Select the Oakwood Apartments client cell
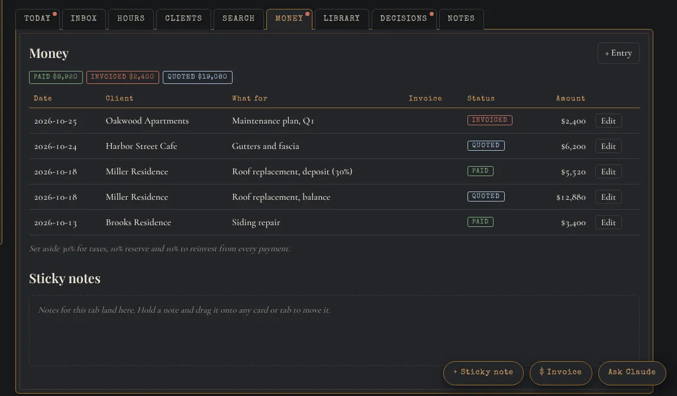Screen dimensions: 677x396 147,121
